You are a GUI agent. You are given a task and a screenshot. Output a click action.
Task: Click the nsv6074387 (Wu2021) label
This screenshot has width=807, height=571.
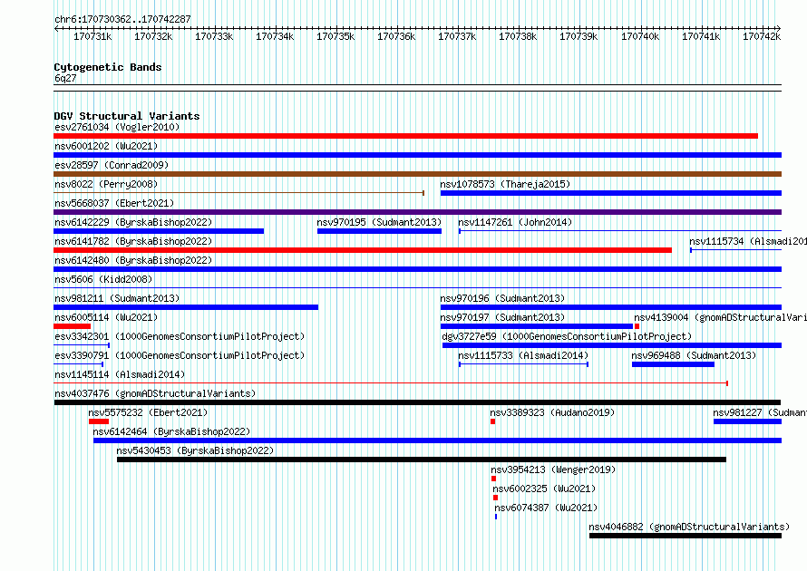546,508
